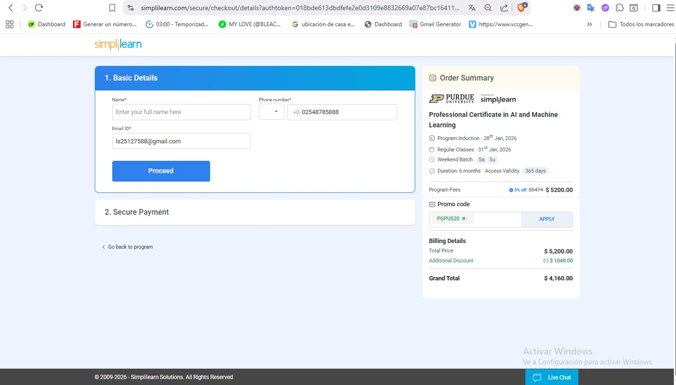Click the Email ID input field
The height and width of the screenshot is (385, 676).
(x=181, y=141)
